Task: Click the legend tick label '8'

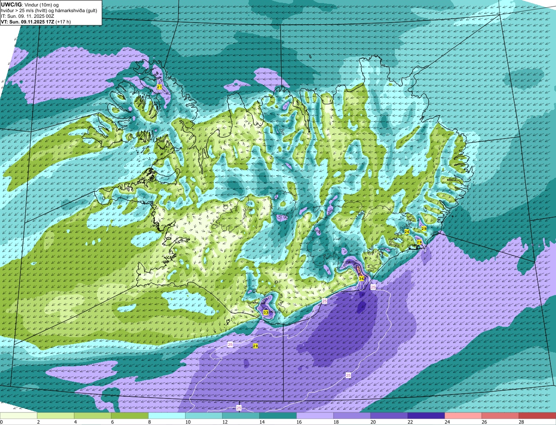Action: [x=149, y=422]
